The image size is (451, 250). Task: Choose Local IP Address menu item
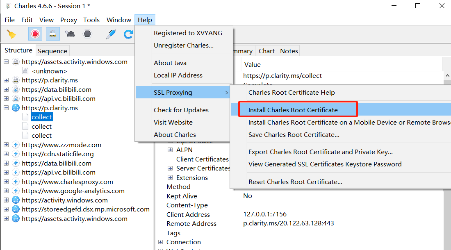[x=178, y=75]
